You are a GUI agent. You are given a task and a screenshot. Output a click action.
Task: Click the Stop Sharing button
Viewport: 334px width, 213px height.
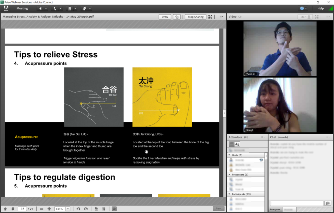(x=195, y=17)
